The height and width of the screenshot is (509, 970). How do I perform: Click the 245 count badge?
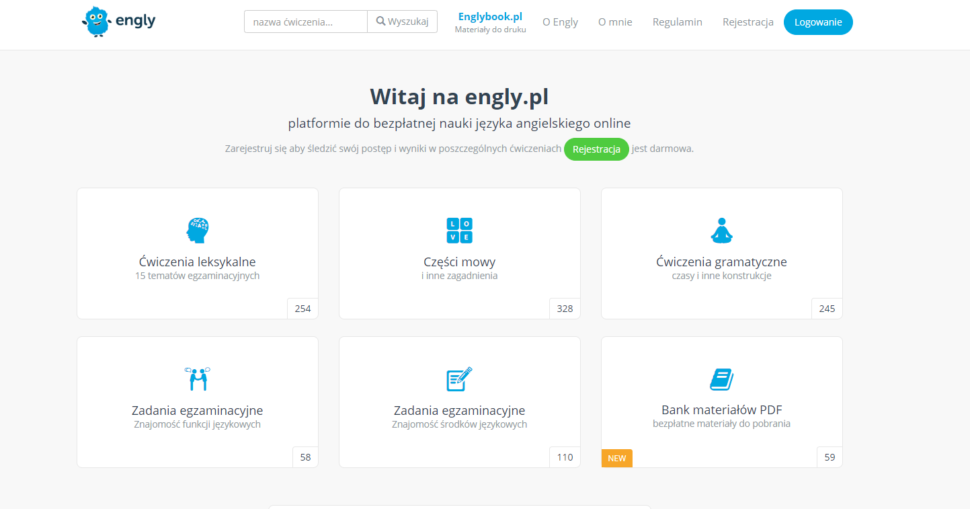pos(827,309)
